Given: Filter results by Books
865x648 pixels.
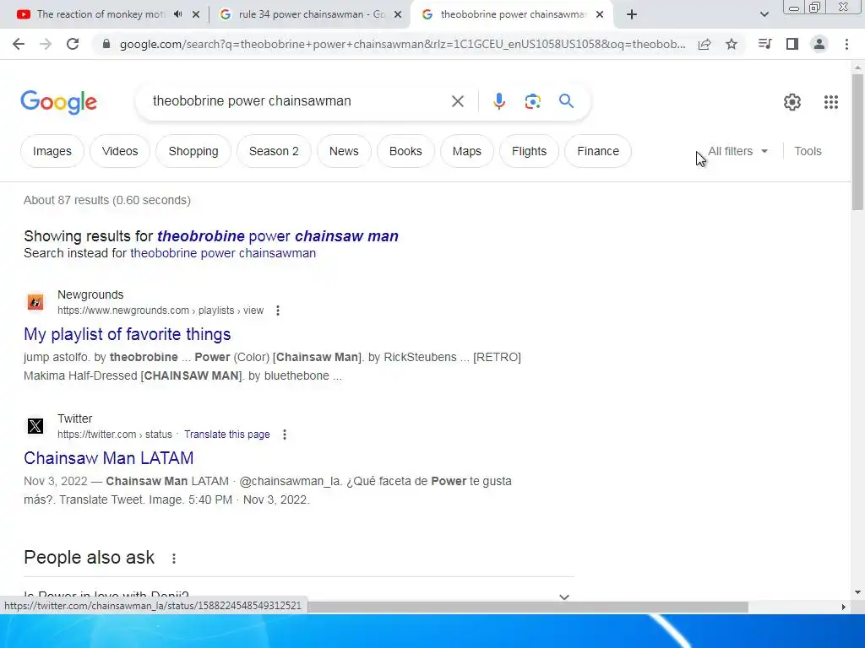Looking at the screenshot, I should pos(405,151).
